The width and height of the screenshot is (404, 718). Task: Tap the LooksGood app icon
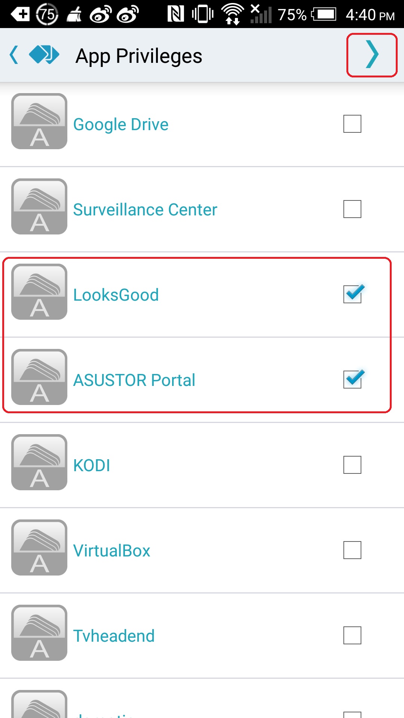click(39, 292)
